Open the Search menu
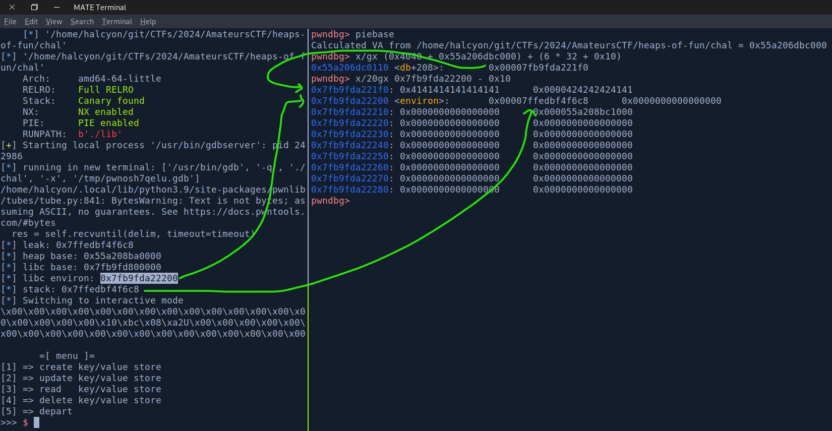Viewport: 832px width, 431px height. click(82, 22)
